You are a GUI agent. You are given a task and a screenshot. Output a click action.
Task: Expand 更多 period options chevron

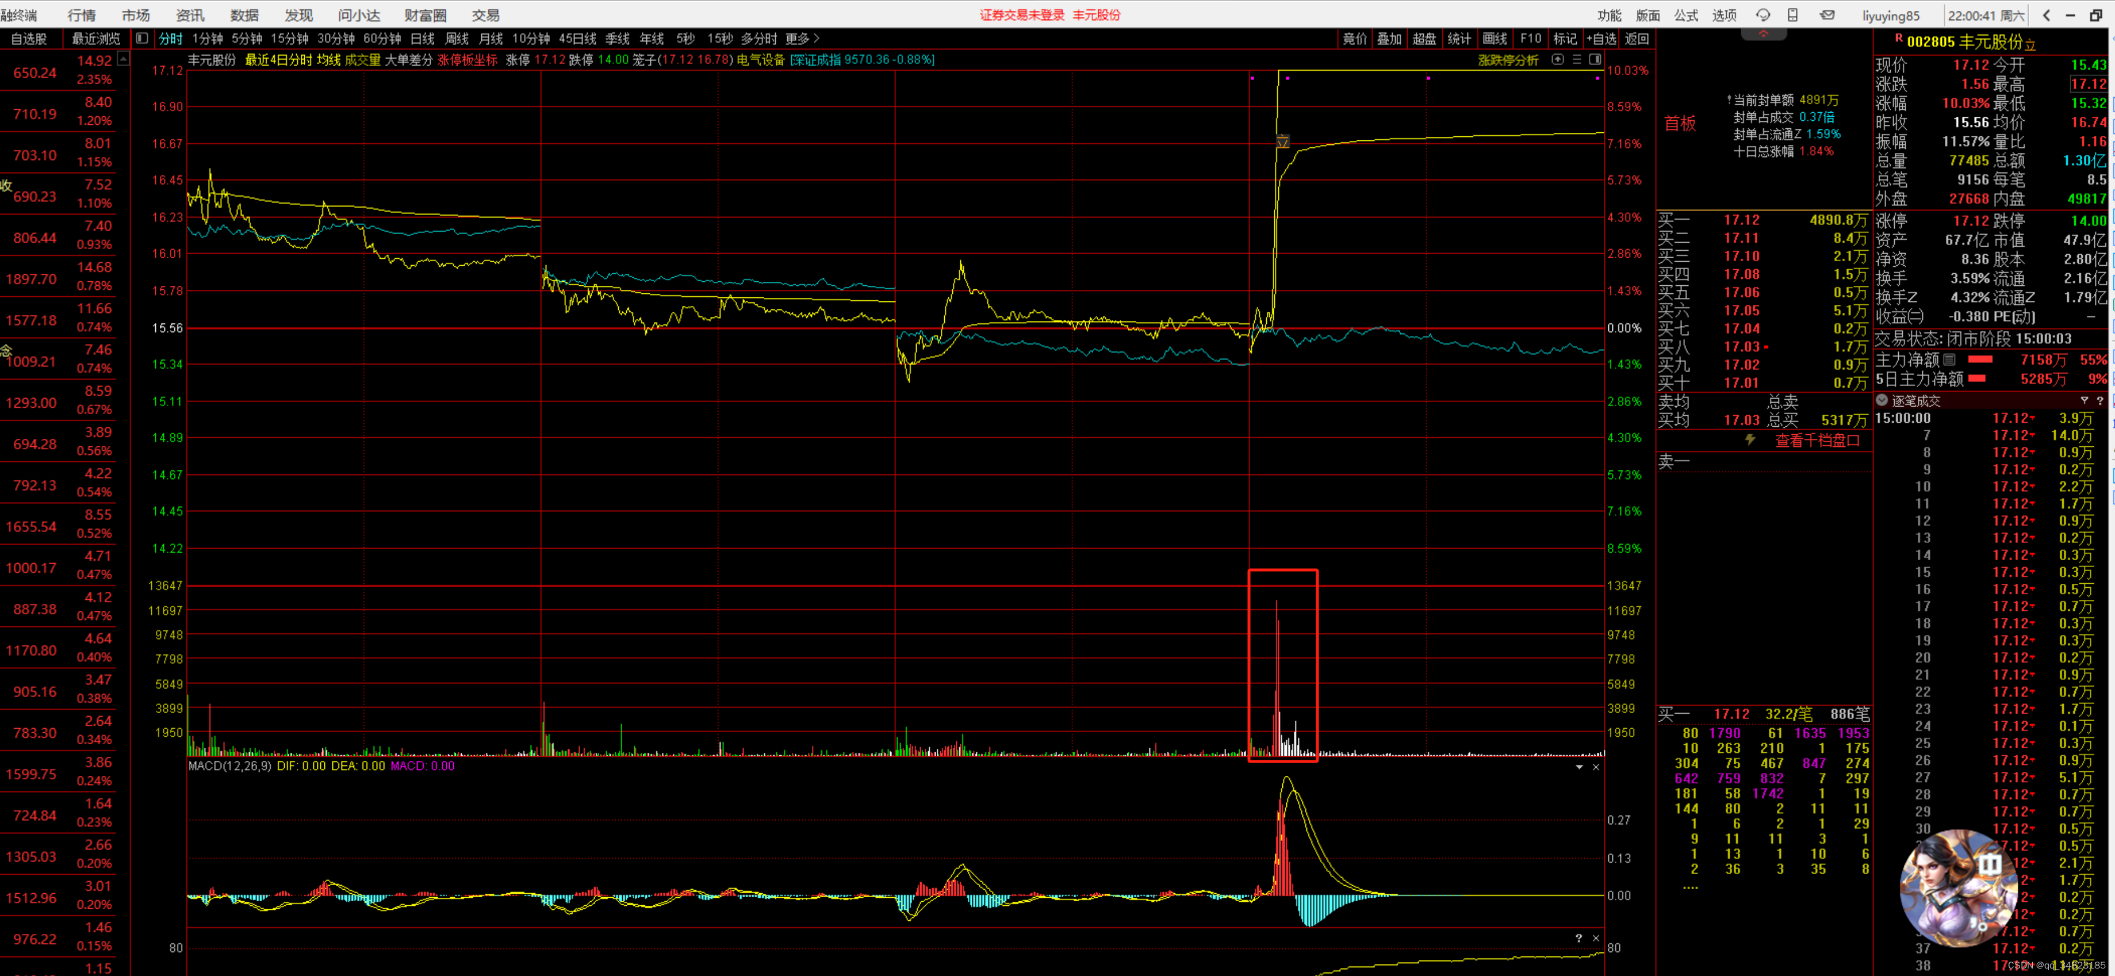(816, 38)
